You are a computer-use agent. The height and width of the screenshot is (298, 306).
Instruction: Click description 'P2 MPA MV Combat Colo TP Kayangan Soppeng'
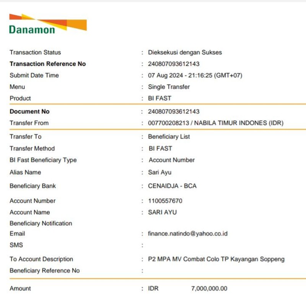(216, 259)
